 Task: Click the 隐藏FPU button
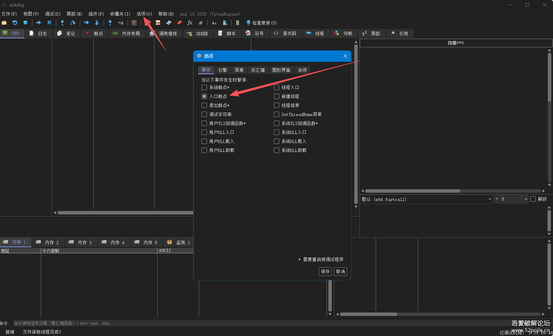456,43
